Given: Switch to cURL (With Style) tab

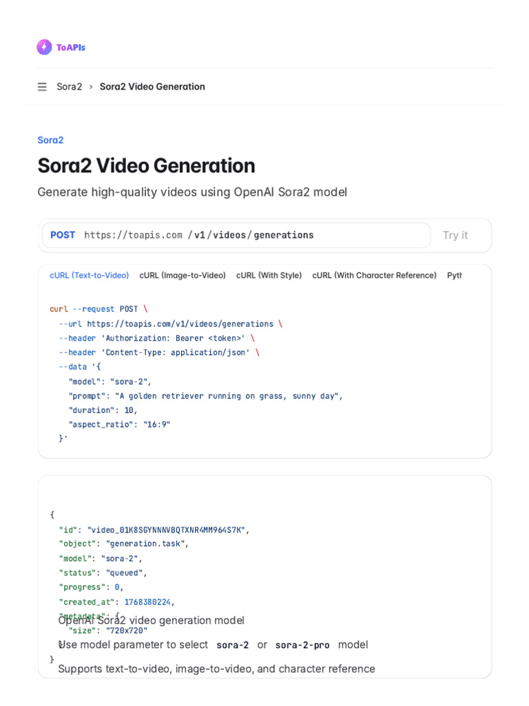Looking at the screenshot, I should coord(269,275).
